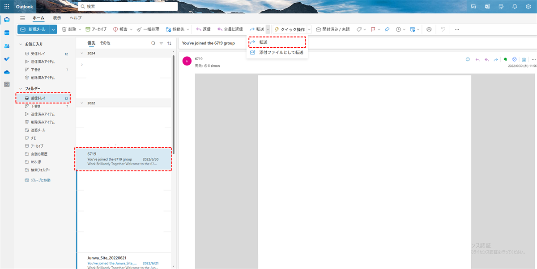
Task: Click the undo arrow in the toolbar
Action: [x=443, y=29]
